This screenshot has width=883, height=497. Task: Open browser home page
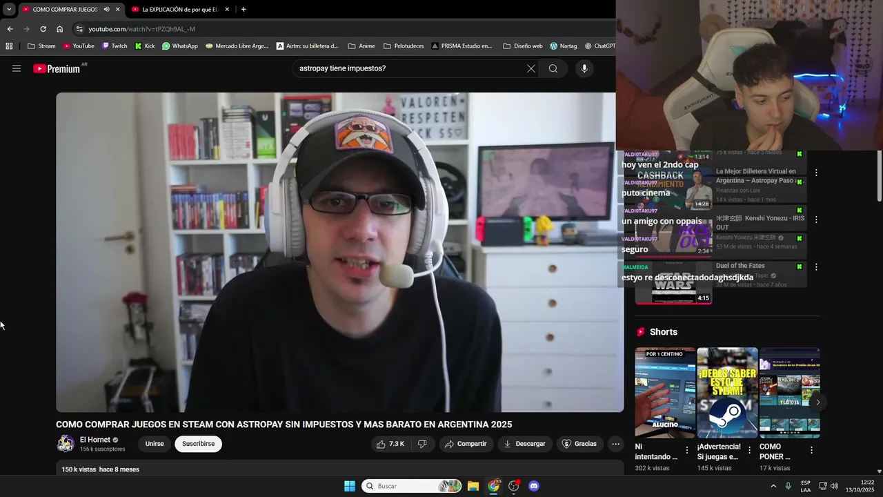(59, 29)
